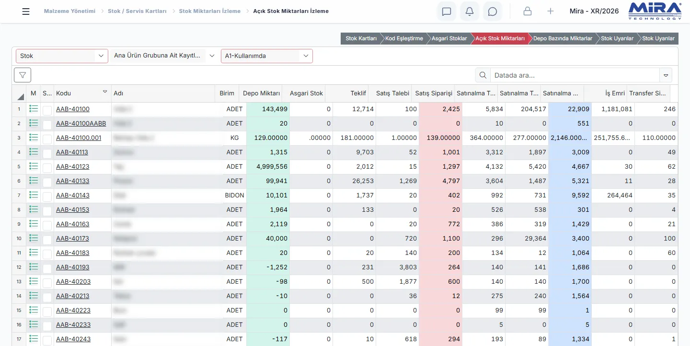Click the select-all corner triangle of grid
This screenshot has width=690, height=346.
coord(21,96)
